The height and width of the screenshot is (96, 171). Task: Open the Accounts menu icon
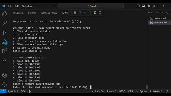coord(5,75)
